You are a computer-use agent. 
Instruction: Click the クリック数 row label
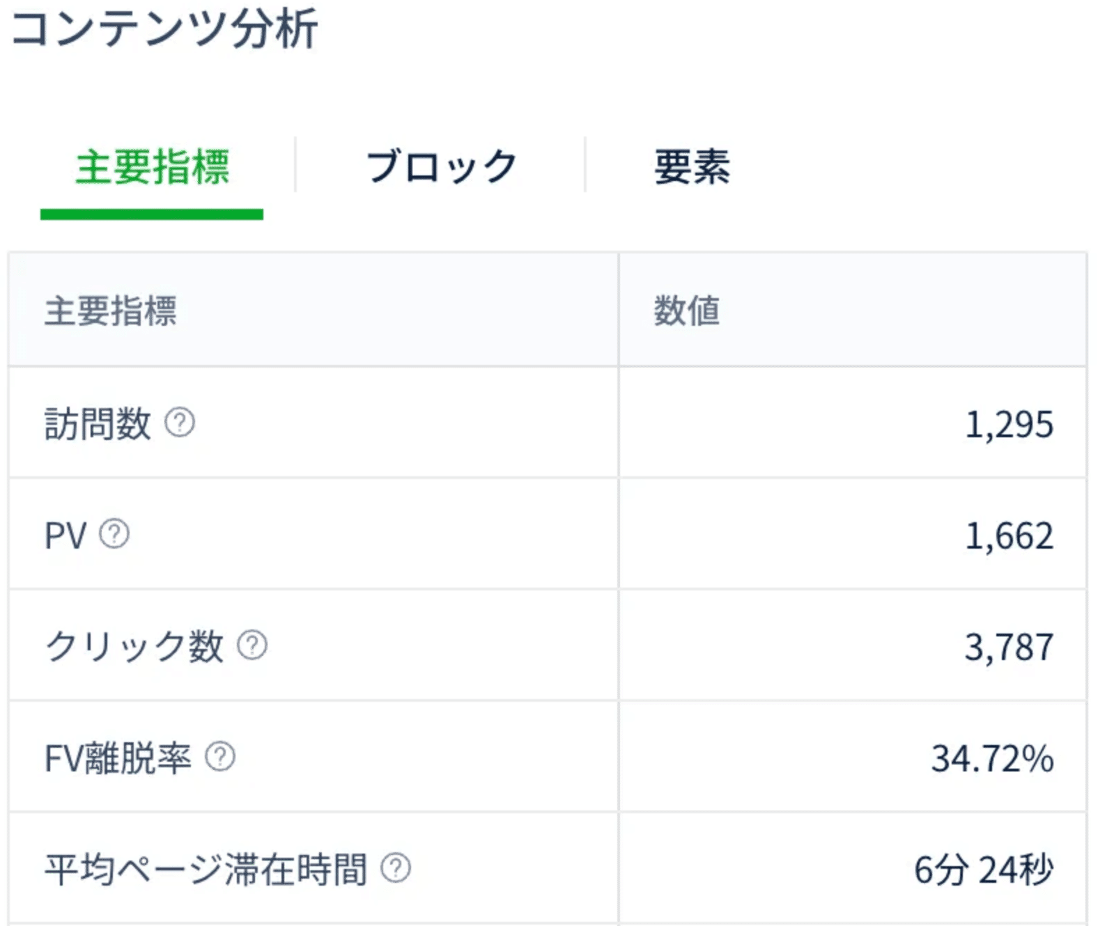pos(134,646)
